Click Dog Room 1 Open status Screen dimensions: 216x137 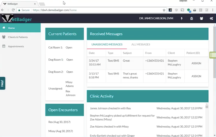click(x=70, y=60)
